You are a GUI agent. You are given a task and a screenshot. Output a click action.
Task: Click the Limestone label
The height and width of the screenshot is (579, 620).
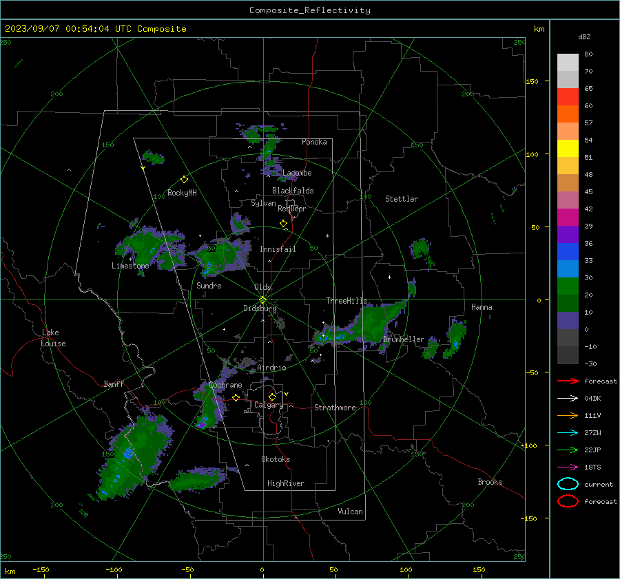[x=130, y=266]
